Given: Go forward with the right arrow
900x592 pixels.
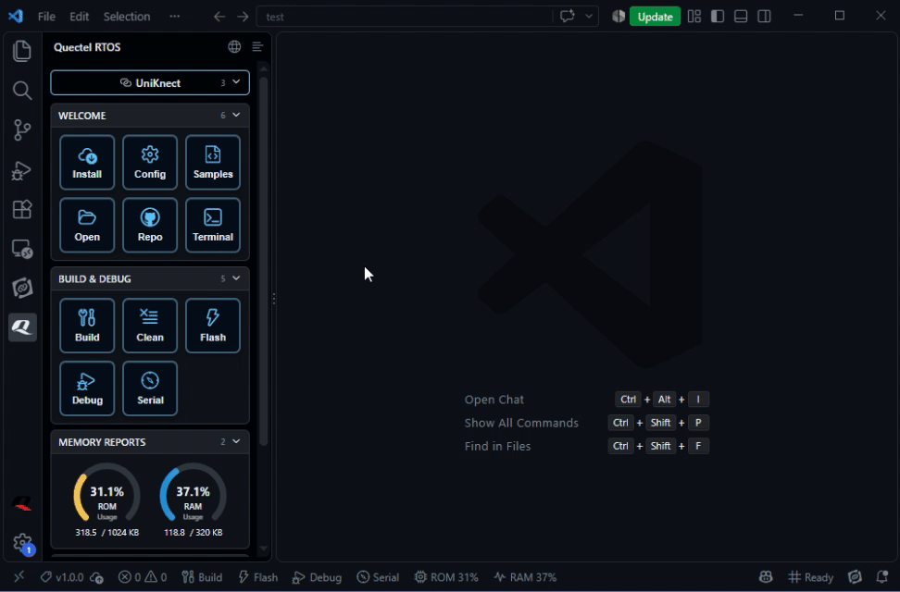Looking at the screenshot, I should [x=243, y=17].
